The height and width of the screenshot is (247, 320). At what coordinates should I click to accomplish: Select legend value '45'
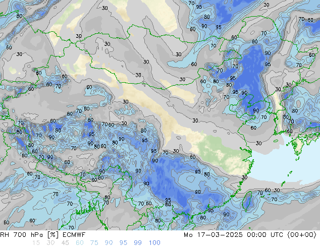click(65, 243)
